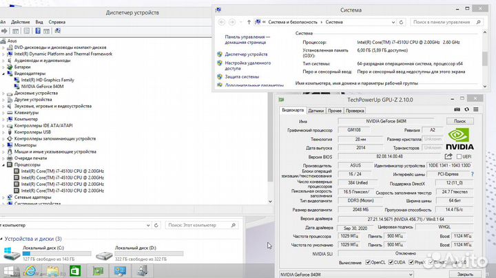This screenshot has width=496, height=278.
Task: Open Internet Explorer from the taskbar
Action: 30,271
